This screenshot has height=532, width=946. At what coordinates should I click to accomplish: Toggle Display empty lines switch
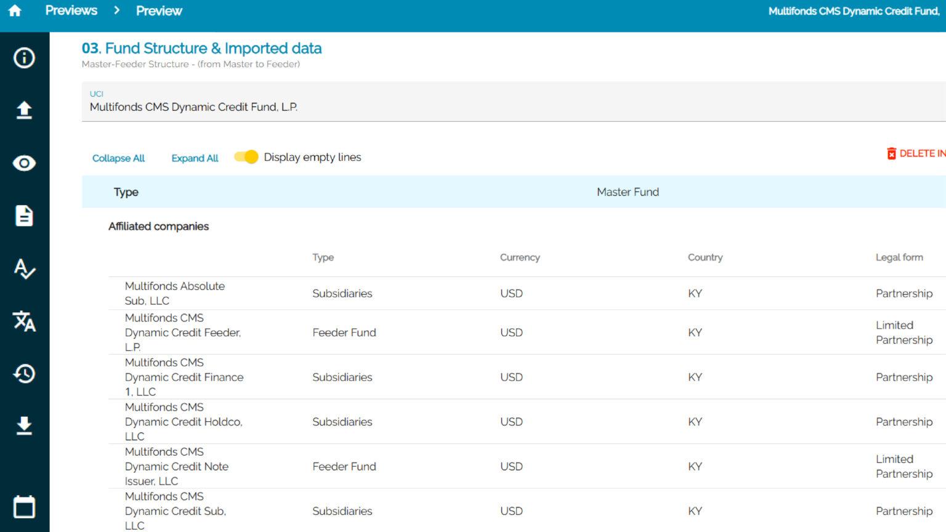click(246, 157)
